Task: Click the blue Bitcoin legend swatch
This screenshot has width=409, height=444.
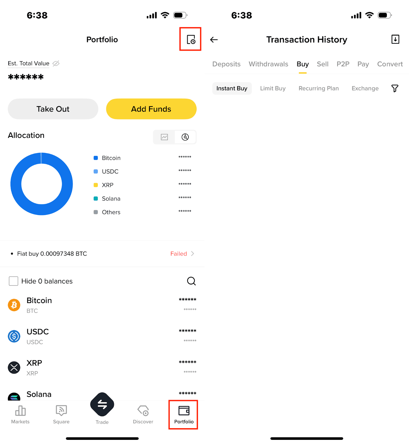Action: click(96, 158)
